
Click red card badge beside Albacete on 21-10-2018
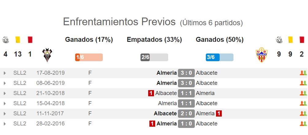point(151,93)
